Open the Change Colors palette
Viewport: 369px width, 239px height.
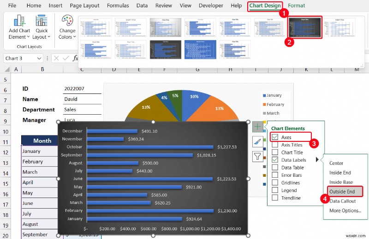pyautogui.click(x=67, y=27)
